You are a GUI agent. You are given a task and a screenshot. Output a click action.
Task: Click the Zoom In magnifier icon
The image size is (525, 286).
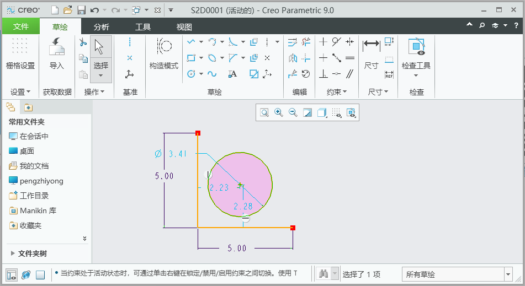pyautogui.click(x=279, y=112)
